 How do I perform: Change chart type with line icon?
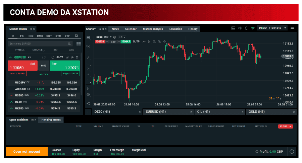[144, 42]
